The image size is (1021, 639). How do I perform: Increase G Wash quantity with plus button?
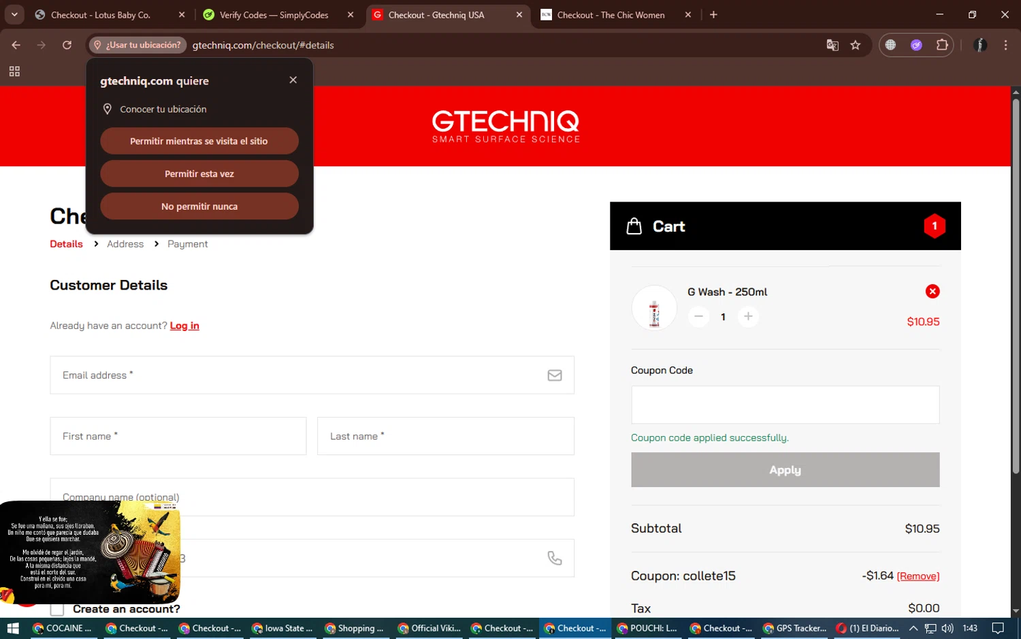click(748, 316)
